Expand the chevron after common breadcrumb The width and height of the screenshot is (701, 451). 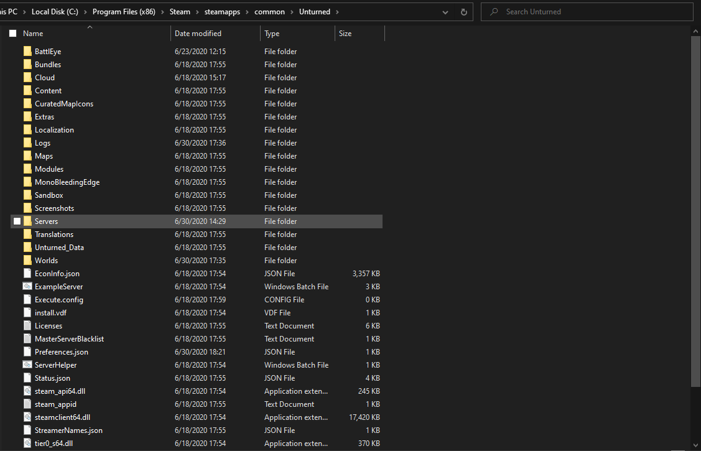pyautogui.click(x=292, y=12)
